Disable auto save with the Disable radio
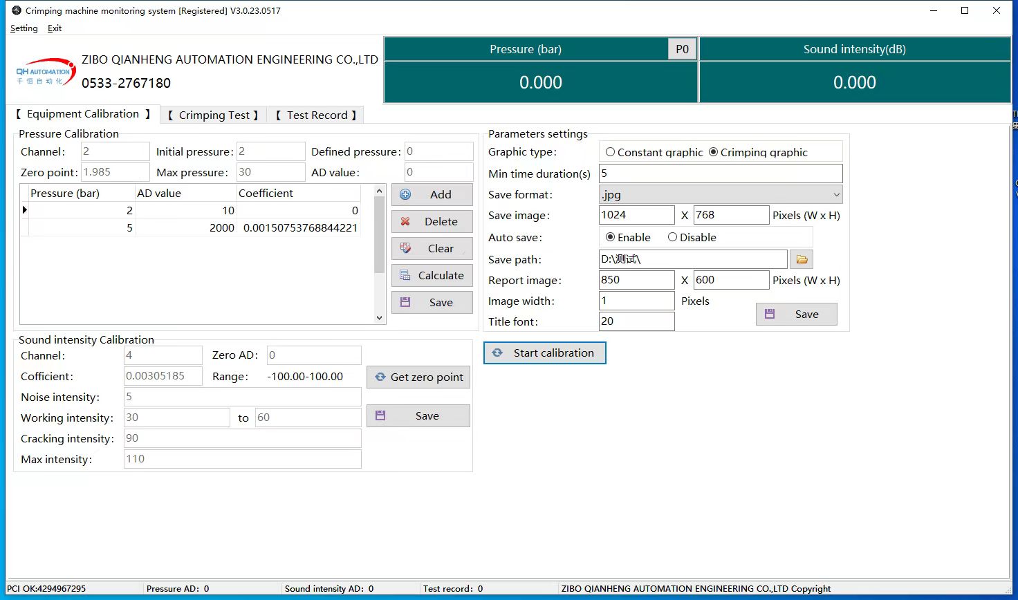The image size is (1018, 600). (672, 237)
